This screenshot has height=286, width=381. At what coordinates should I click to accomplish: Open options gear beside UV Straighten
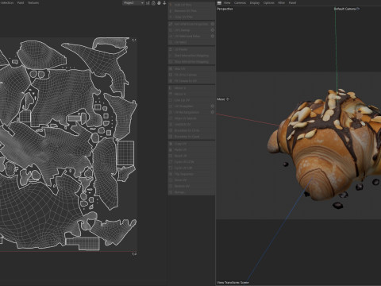(x=213, y=106)
